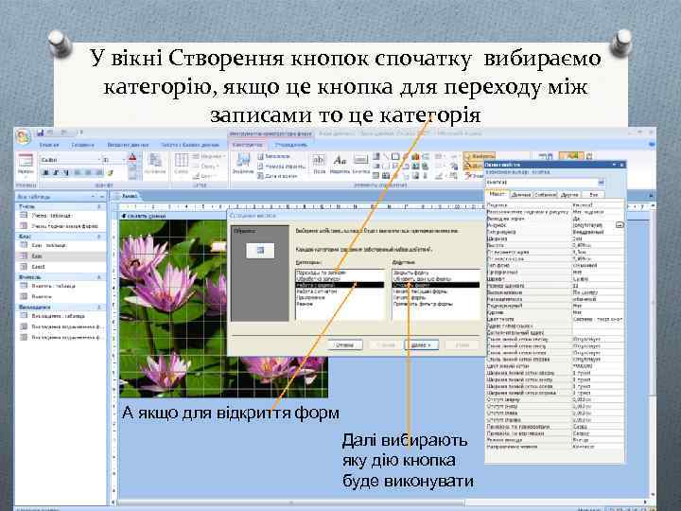Click the sample button preview thumbnail

(x=260, y=250)
